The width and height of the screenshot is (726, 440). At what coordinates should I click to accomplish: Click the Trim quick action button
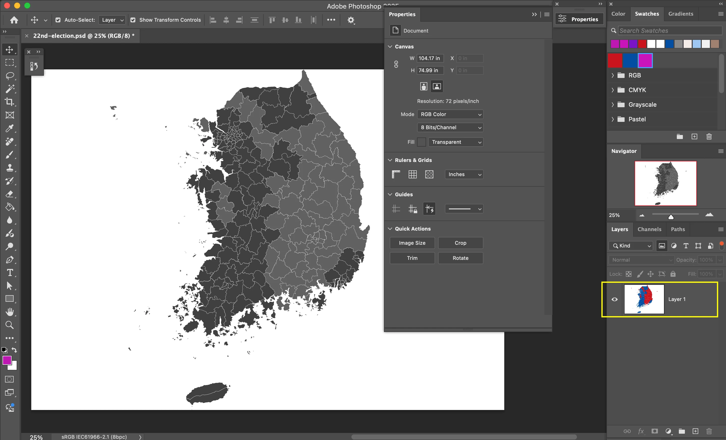tap(412, 258)
